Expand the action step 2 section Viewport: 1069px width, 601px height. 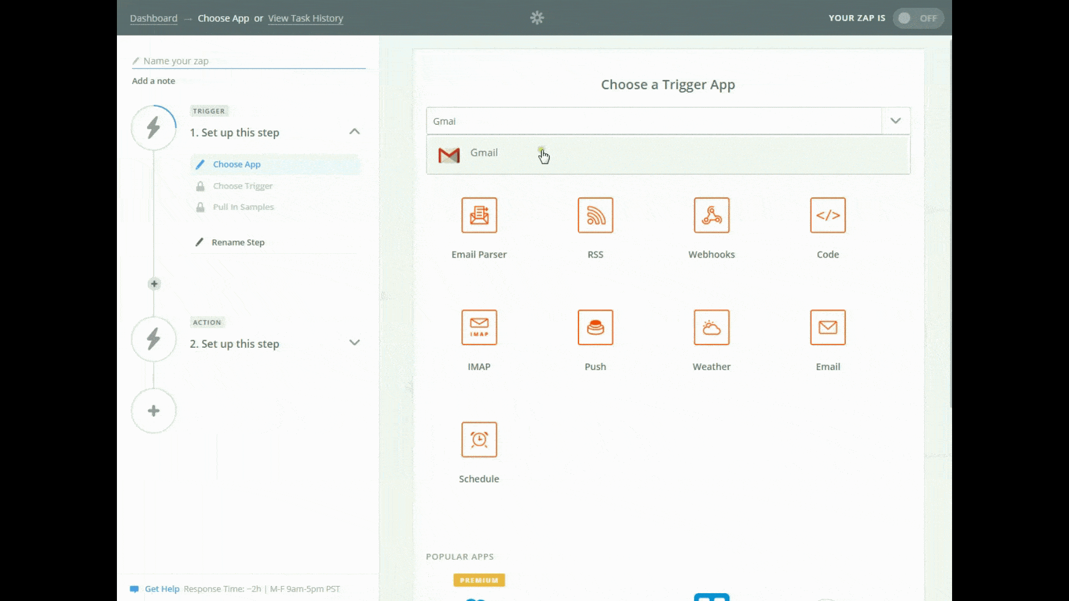tap(354, 343)
